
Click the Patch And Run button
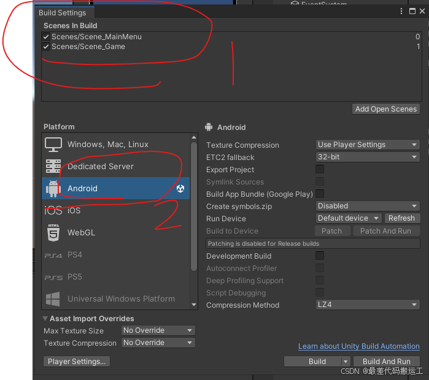(386, 231)
